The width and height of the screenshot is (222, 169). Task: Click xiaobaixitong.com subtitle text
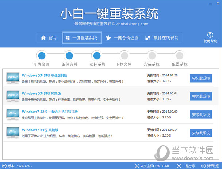pyautogui.click(x=132, y=24)
